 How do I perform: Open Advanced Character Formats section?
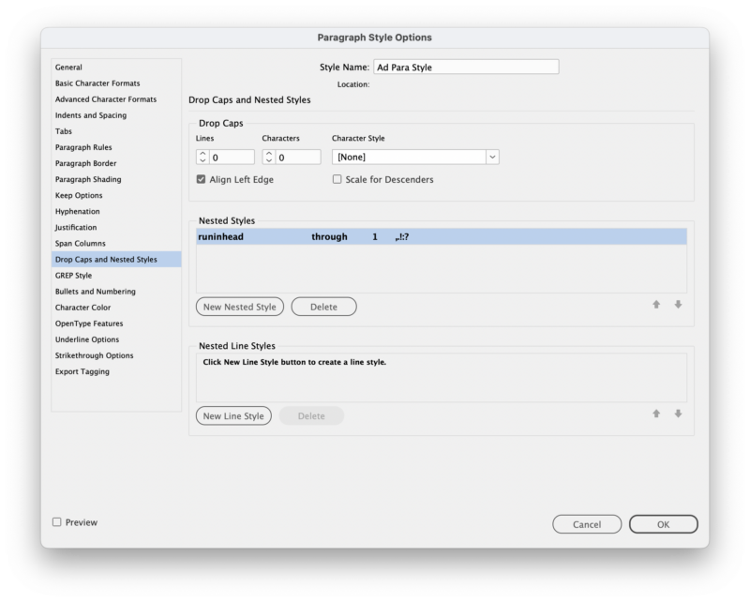point(116,99)
